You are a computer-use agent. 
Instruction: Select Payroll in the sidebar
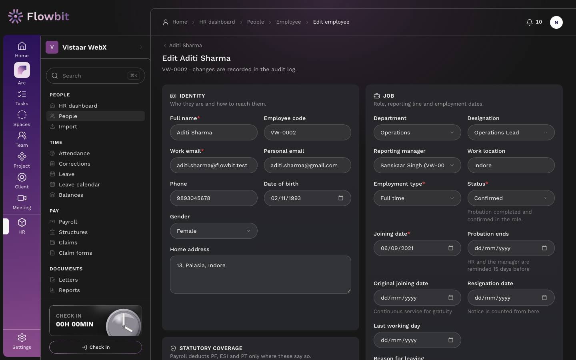pos(96,222)
